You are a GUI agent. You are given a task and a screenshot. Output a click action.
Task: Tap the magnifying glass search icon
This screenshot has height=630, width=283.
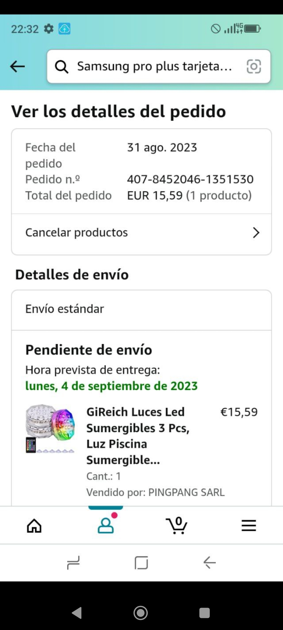pos(62,67)
